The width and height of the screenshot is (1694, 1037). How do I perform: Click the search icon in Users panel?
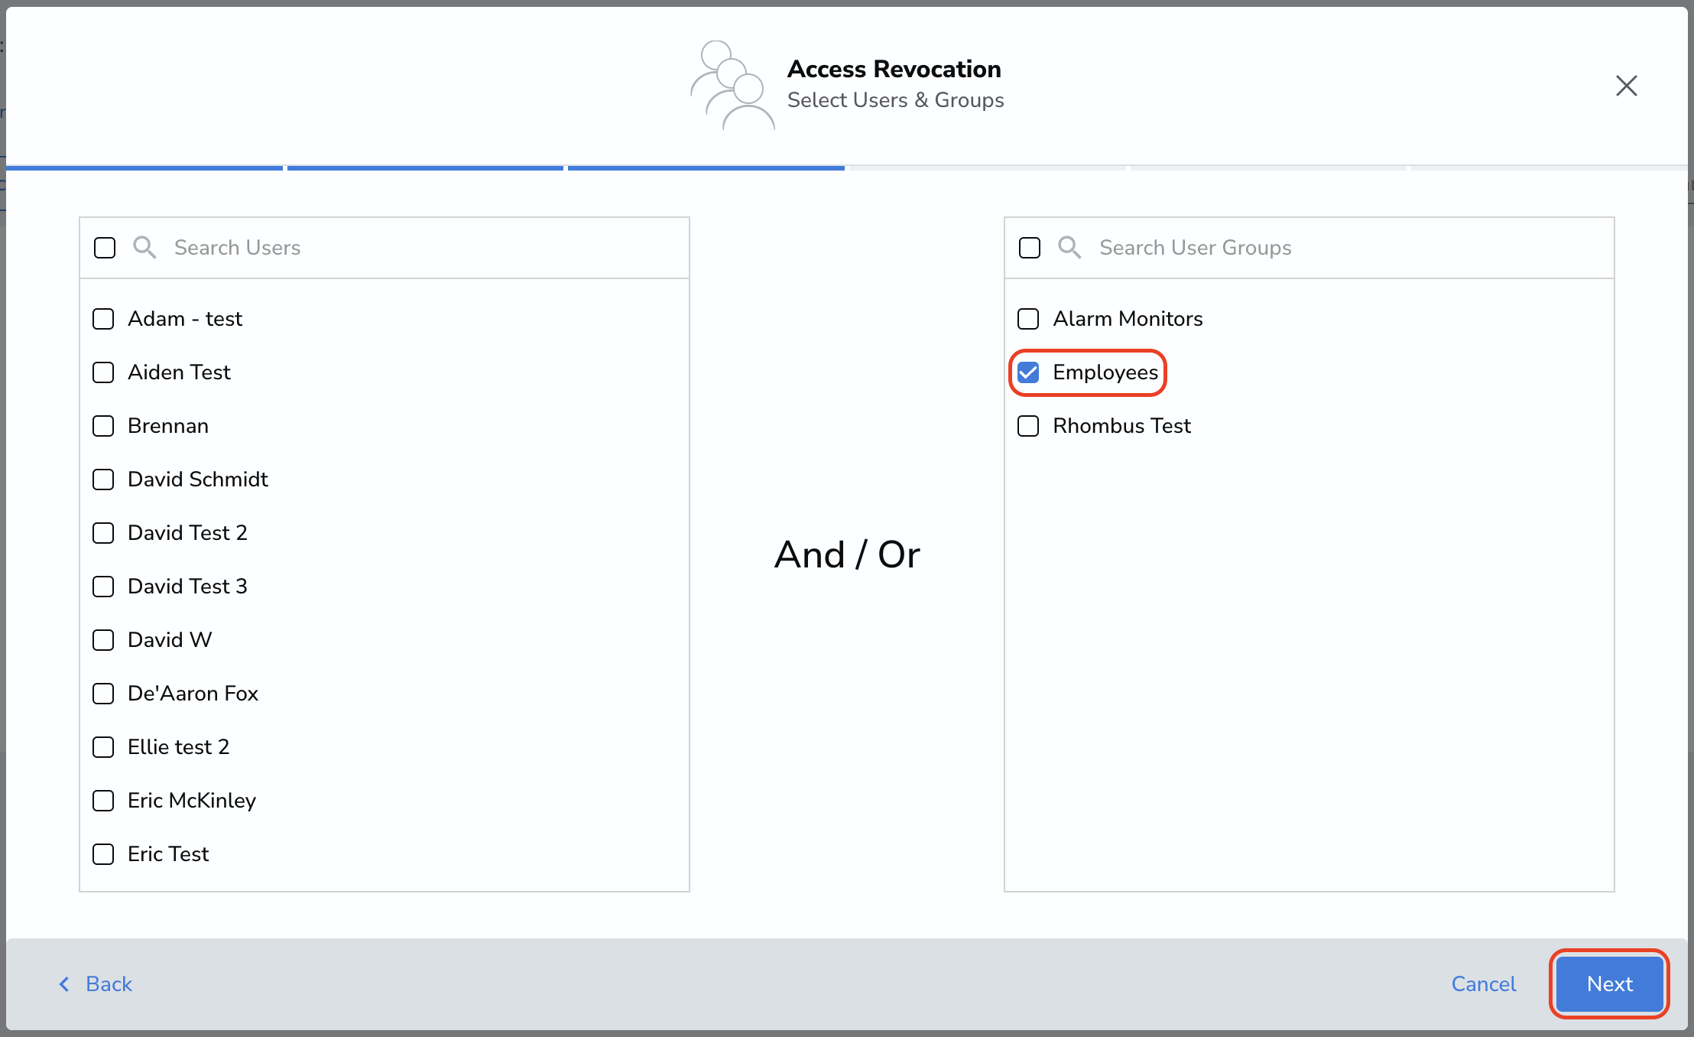tap(144, 248)
